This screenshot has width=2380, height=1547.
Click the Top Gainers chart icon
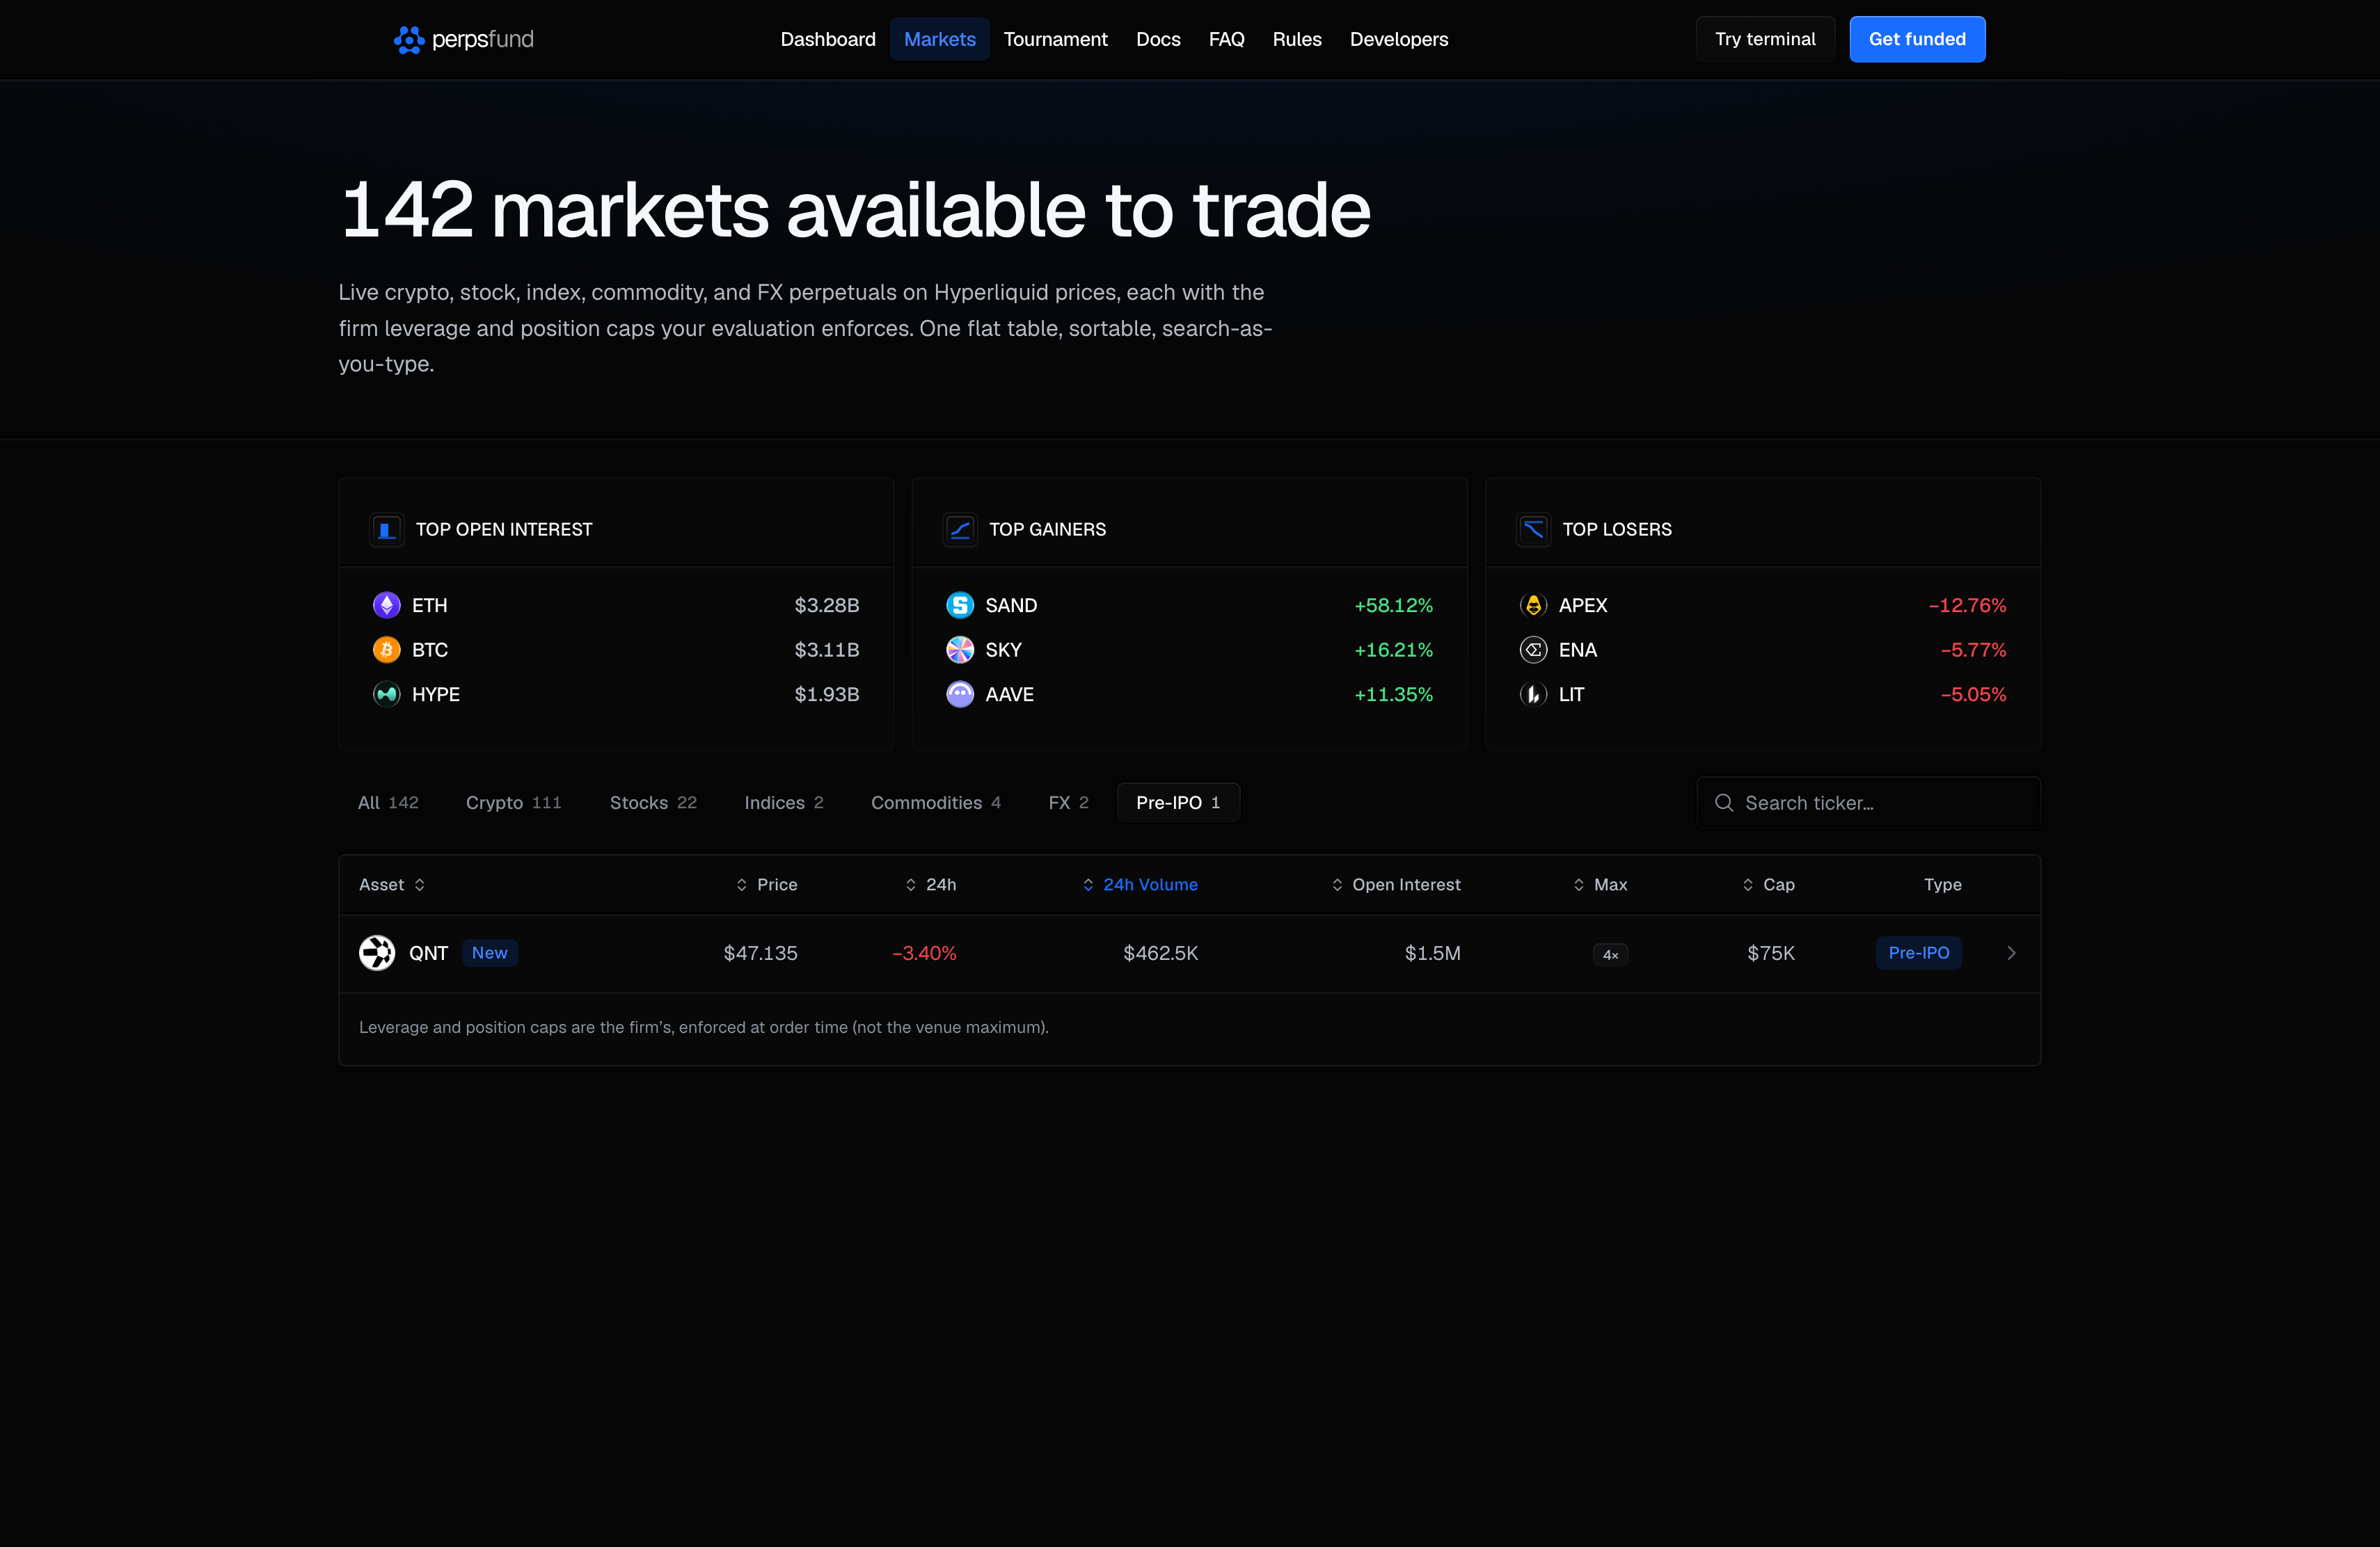pyautogui.click(x=960, y=529)
